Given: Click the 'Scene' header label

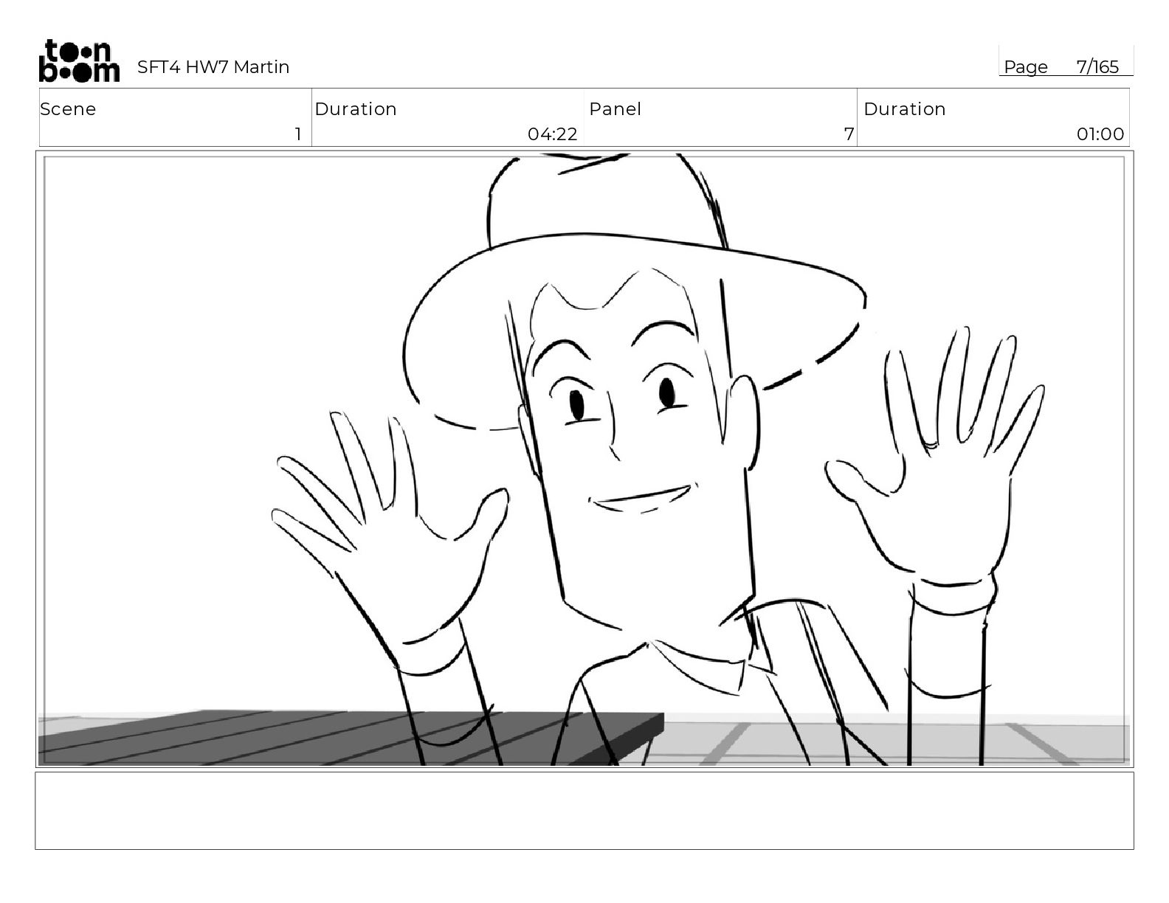Looking at the screenshot, I should click(68, 109).
